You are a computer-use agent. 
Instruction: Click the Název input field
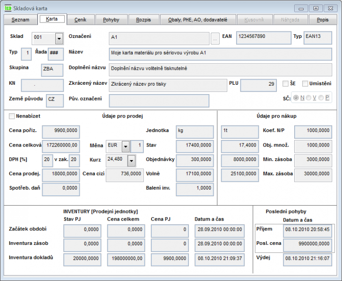(220, 53)
